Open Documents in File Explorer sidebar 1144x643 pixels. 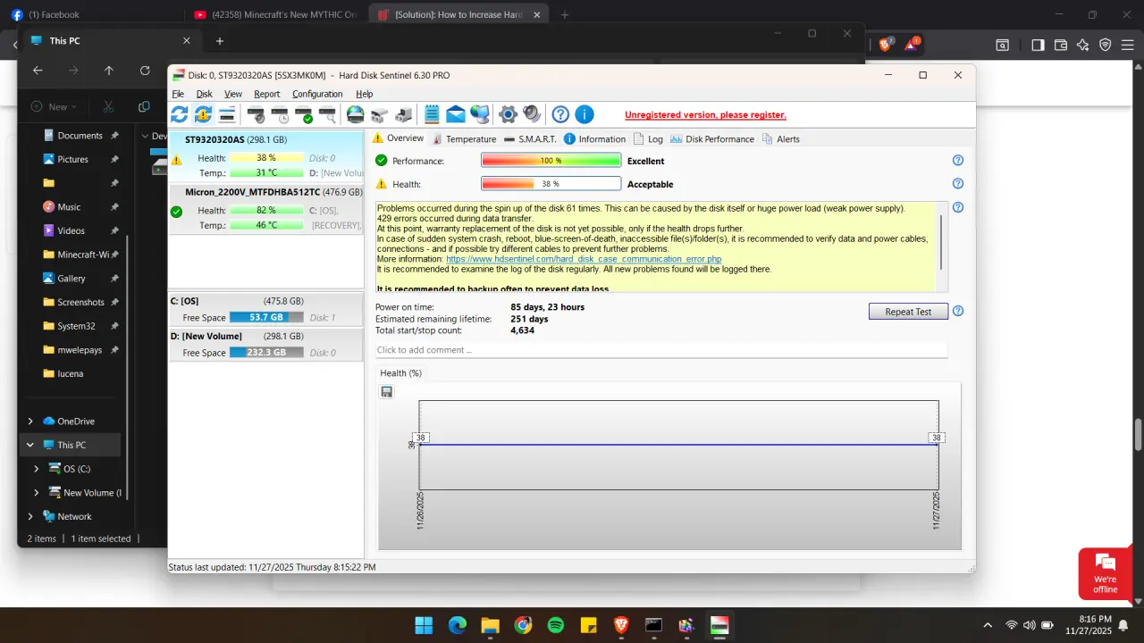[80, 136]
